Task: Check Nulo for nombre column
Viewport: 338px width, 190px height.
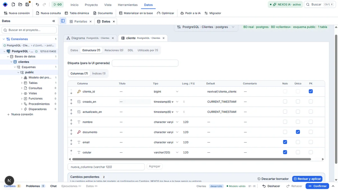Action: pyautogui.click(x=285, y=122)
